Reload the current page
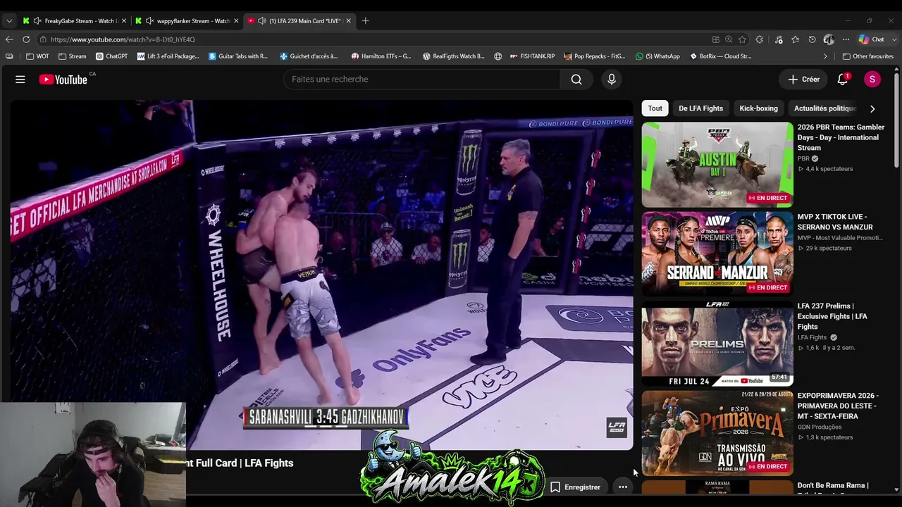 [26, 39]
